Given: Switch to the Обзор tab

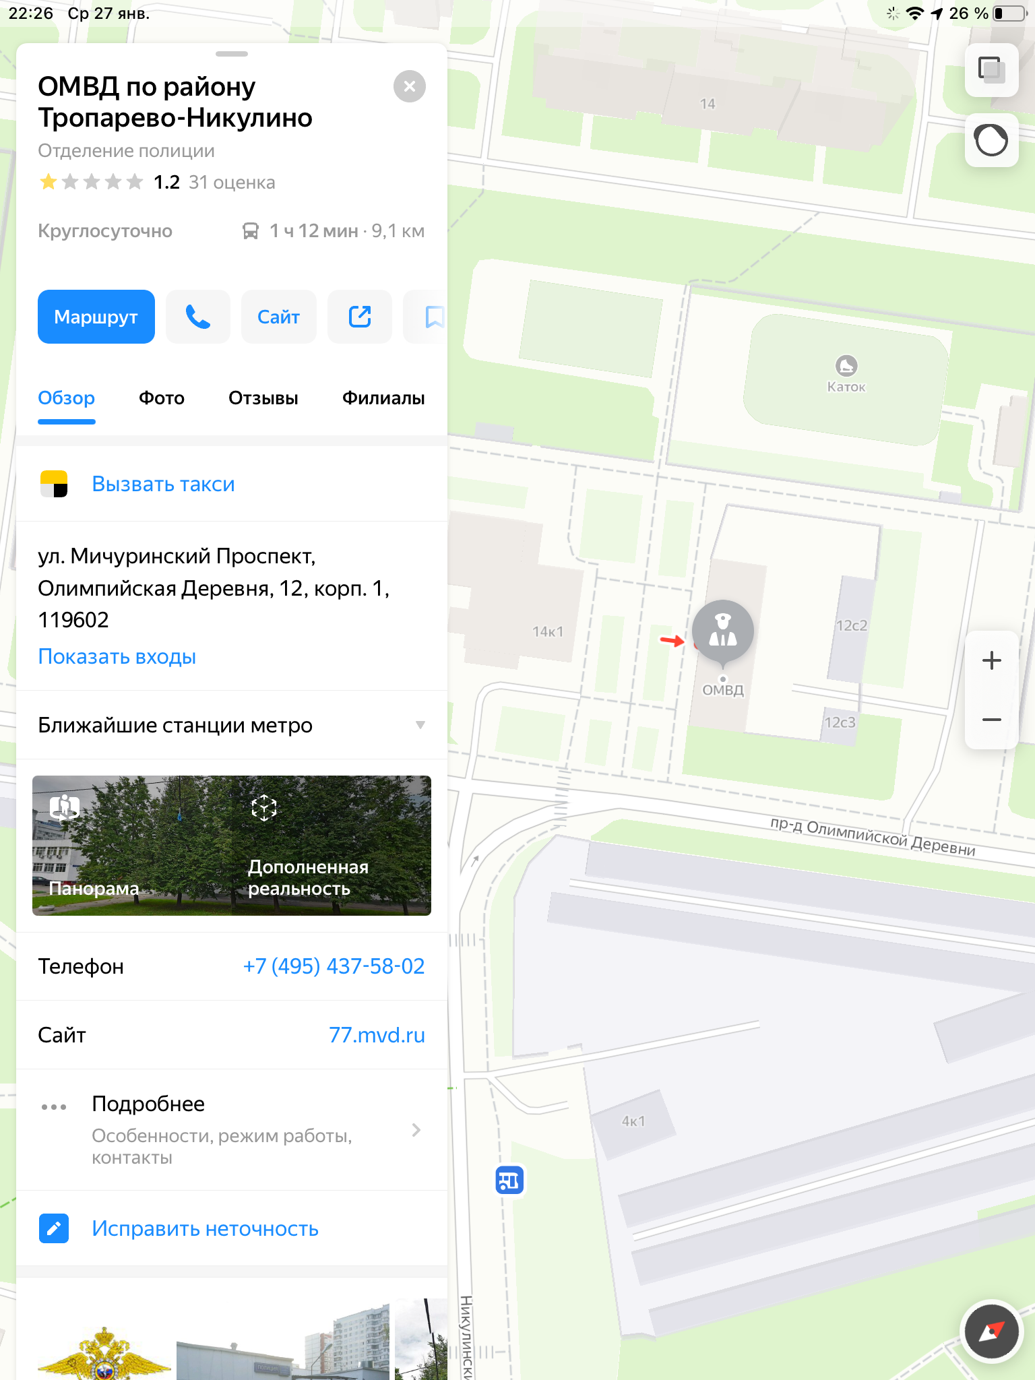Looking at the screenshot, I should [67, 398].
